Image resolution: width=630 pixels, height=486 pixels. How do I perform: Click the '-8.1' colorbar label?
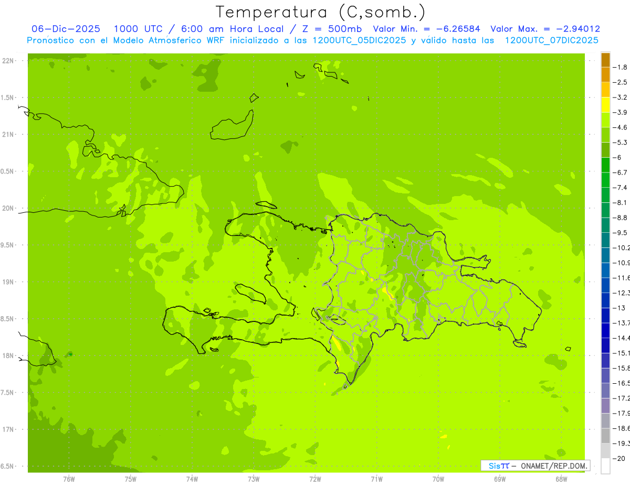[620, 203]
